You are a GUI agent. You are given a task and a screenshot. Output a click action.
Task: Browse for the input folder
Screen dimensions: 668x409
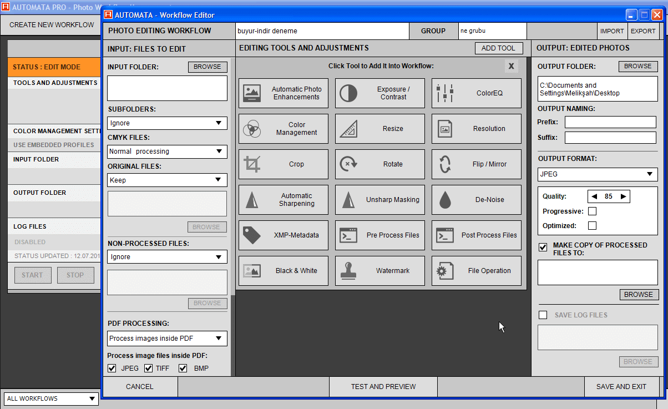208,67
